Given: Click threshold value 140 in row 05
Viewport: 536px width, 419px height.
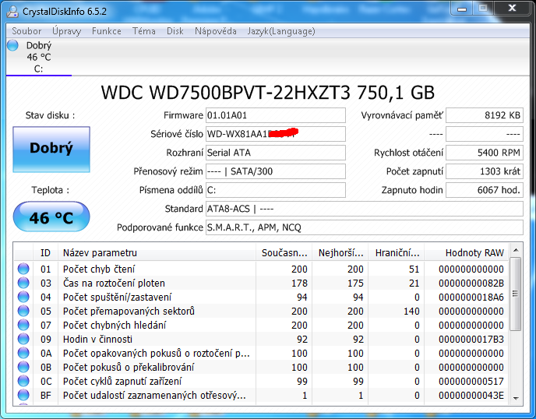Looking at the screenshot, I should point(411,311).
